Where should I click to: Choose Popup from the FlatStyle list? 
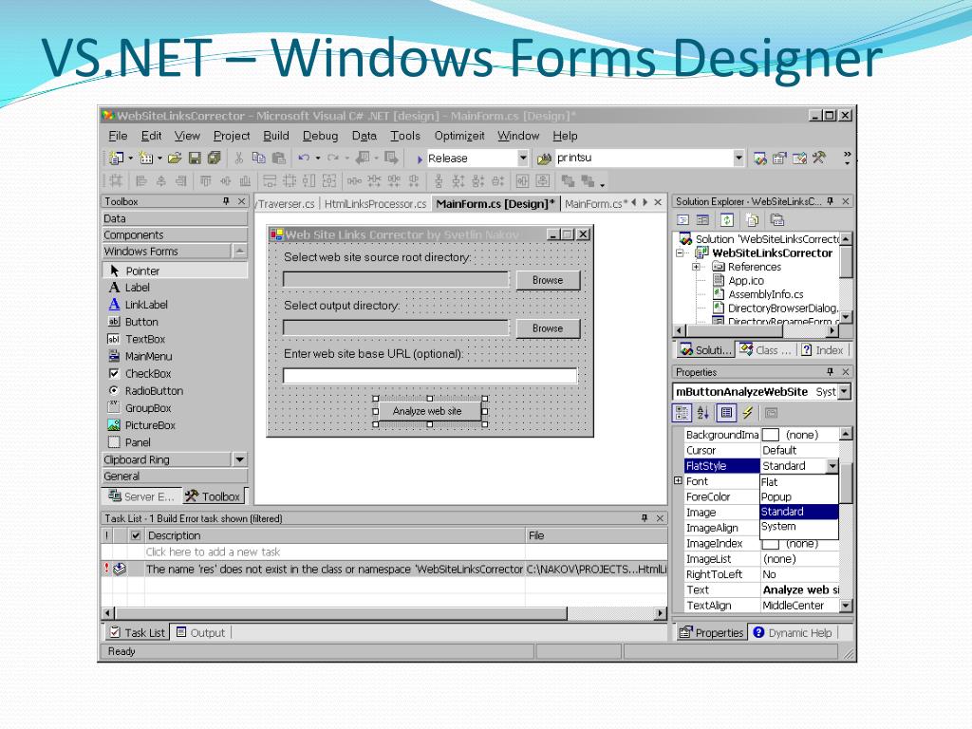(798, 497)
